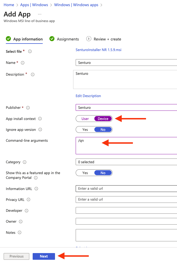Click green checkmark on App information step

click(x=8, y=39)
